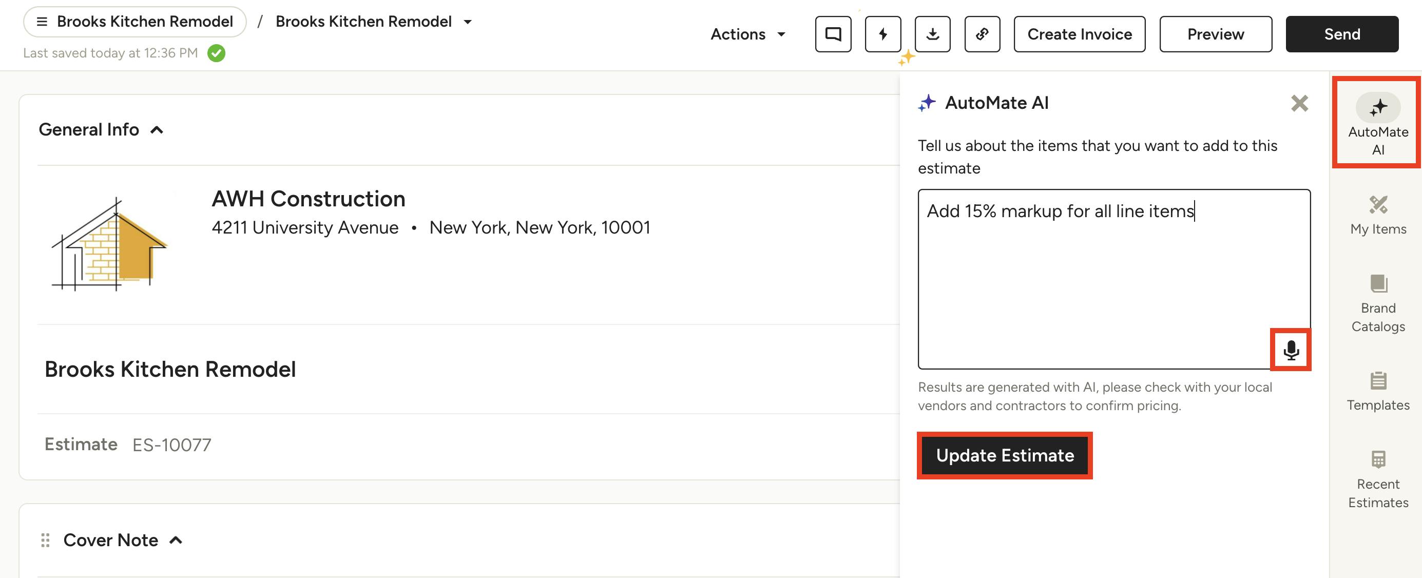Image resolution: width=1422 pixels, height=578 pixels.
Task: Click the 4211 University Avenue address
Action: pyautogui.click(x=305, y=227)
